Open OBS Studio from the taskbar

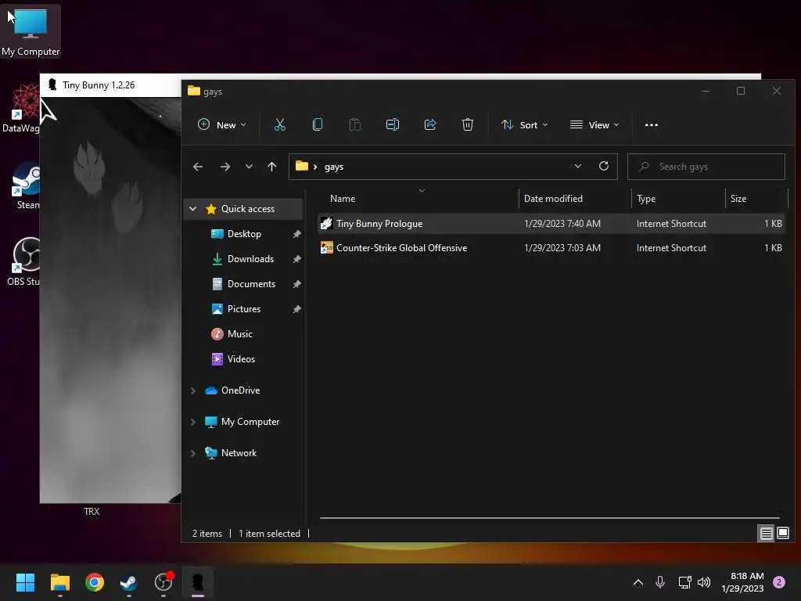163,582
